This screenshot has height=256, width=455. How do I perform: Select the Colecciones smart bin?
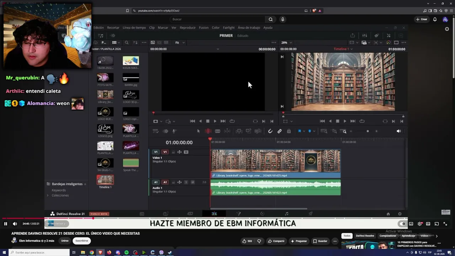pyautogui.click(x=60, y=196)
